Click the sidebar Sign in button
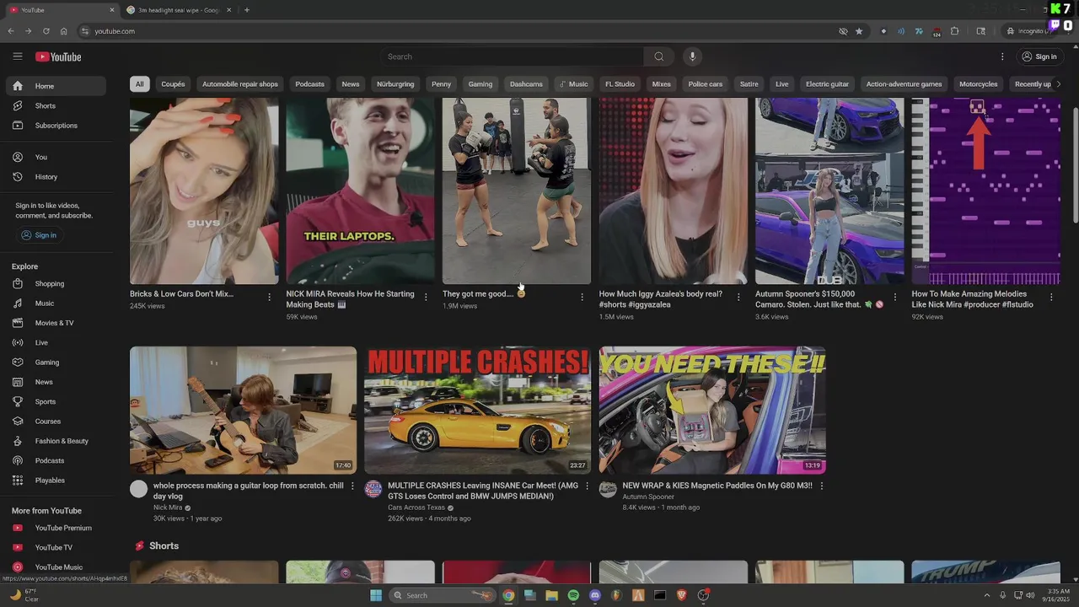 pyautogui.click(x=39, y=235)
